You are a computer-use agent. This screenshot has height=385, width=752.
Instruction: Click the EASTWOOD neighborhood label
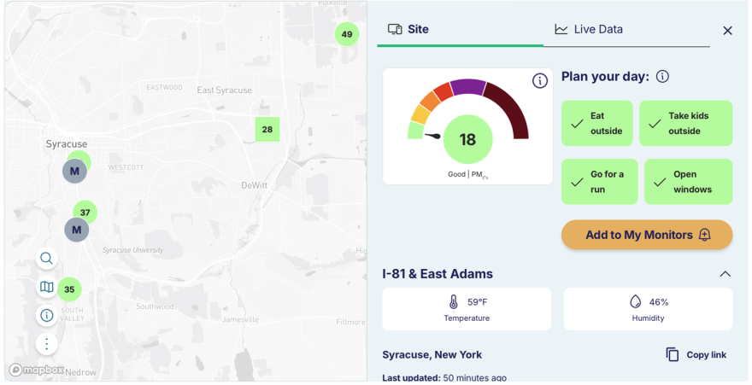(164, 88)
